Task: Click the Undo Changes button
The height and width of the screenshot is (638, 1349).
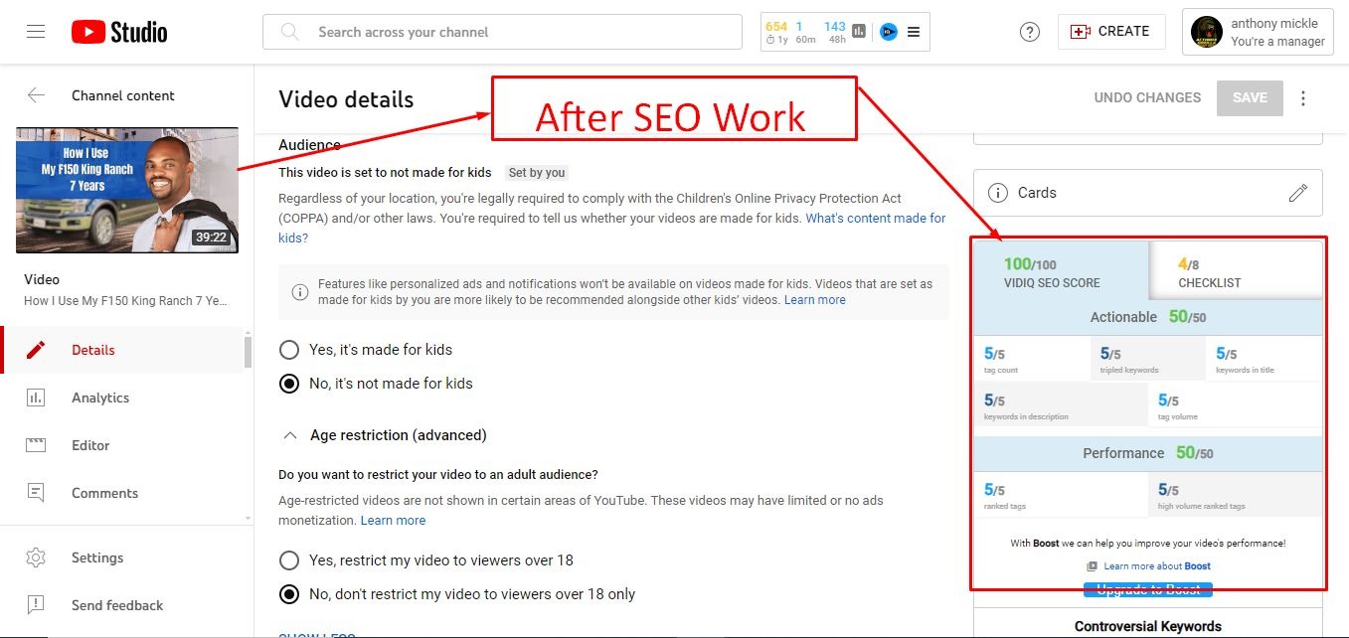Action: (x=1147, y=97)
